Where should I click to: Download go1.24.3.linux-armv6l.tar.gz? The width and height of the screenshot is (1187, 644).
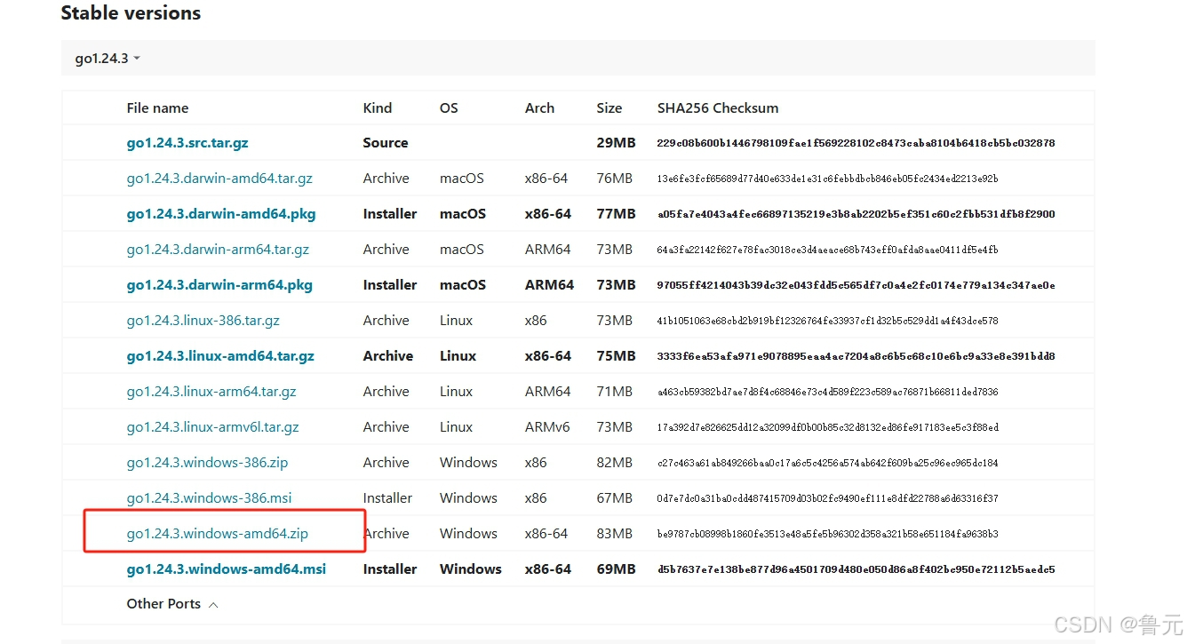tap(212, 427)
